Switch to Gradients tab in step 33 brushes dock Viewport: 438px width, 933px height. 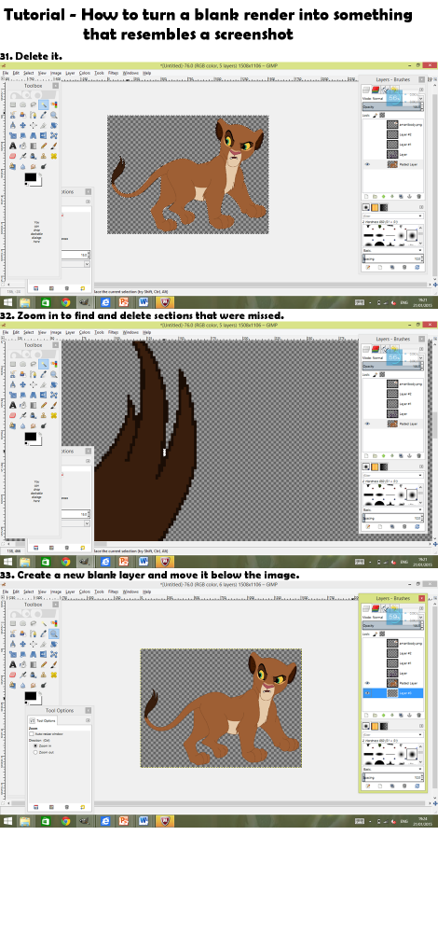pos(384,726)
